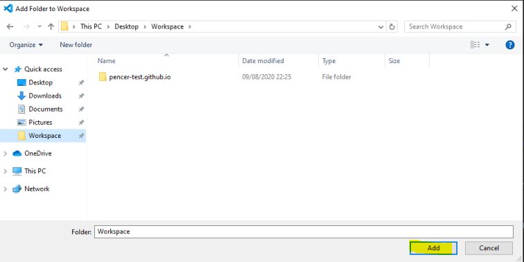The height and width of the screenshot is (262, 524).
Task: Change view with the view icon
Action: coord(475,45)
